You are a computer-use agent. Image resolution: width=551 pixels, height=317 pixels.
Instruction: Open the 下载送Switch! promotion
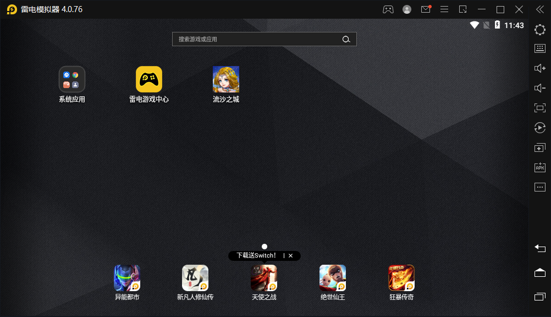coord(256,255)
